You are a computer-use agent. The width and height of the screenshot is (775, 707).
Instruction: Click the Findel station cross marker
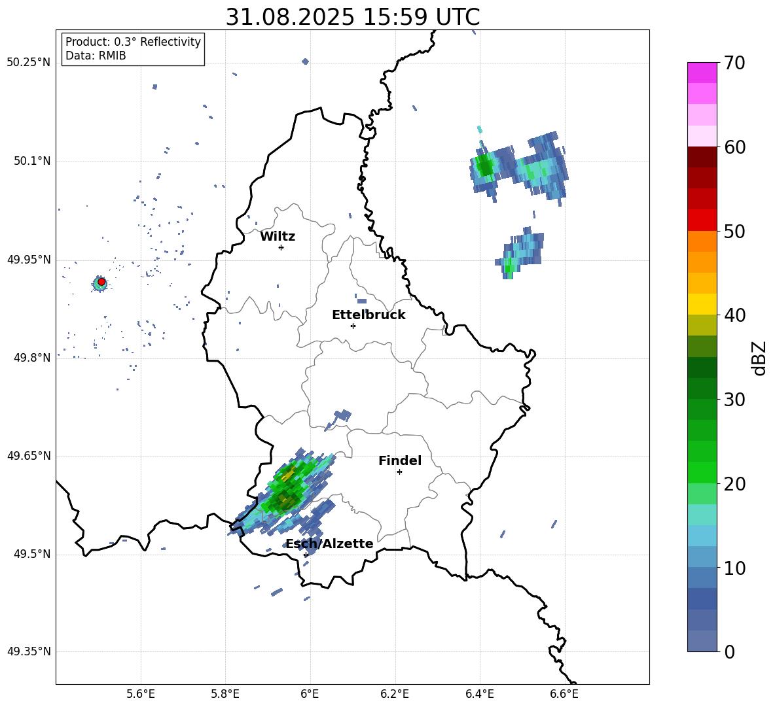point(399,472)
